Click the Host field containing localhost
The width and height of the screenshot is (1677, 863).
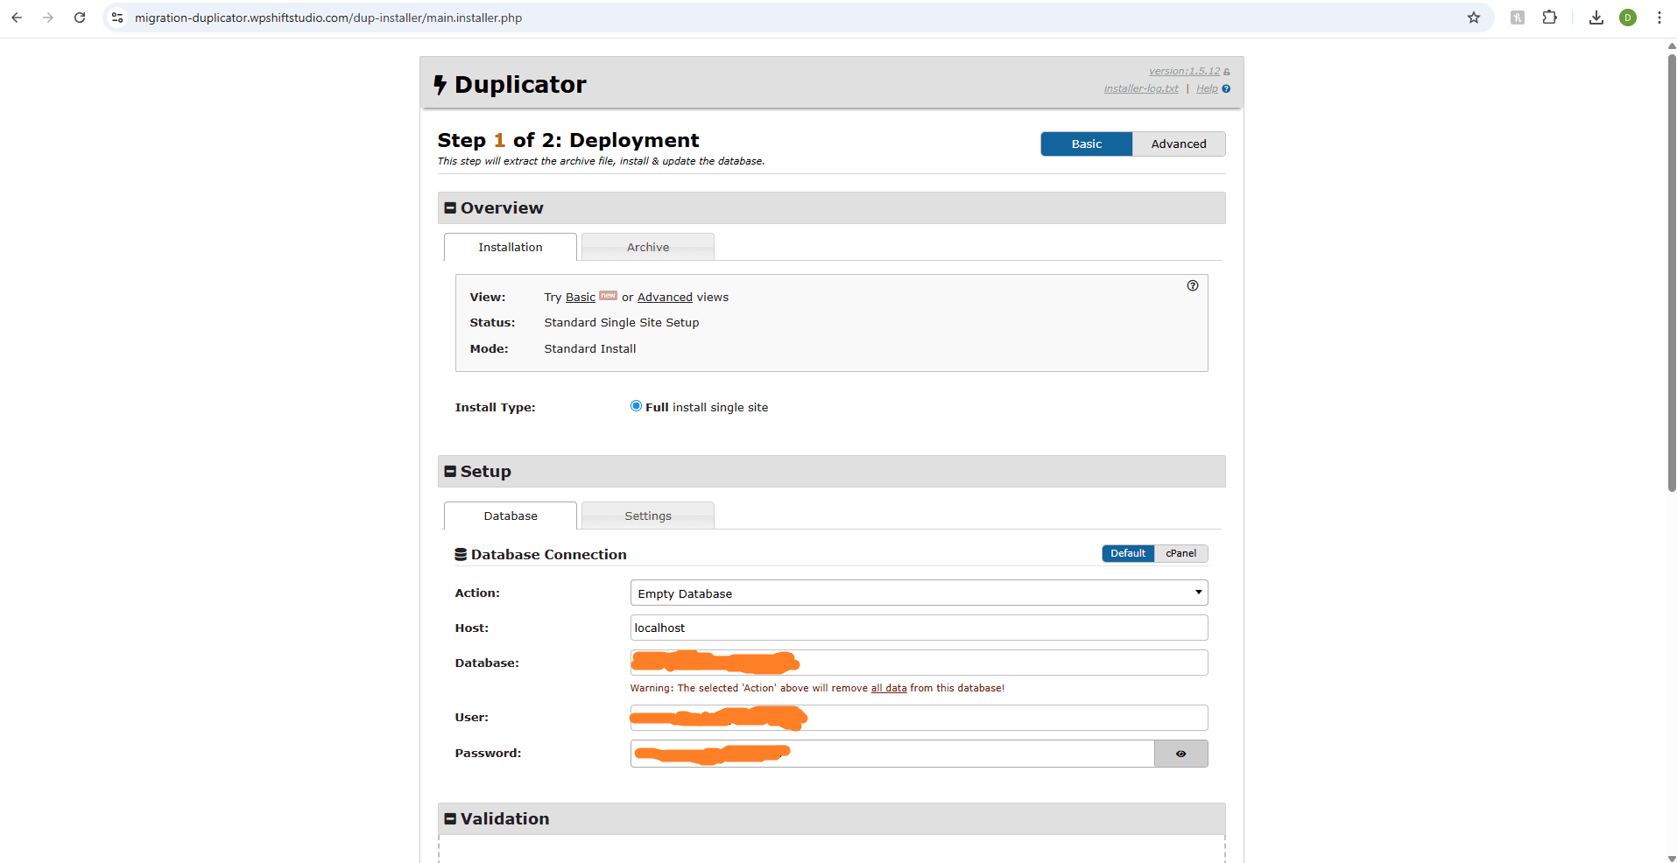coord(919,628)
